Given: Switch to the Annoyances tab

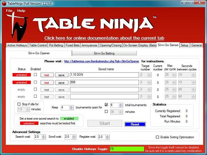Looking at the screenshot, I should (x=89, y=45).
